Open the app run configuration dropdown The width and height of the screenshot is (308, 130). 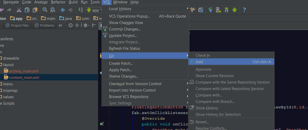pyautogui.click(x=93, y=10)
